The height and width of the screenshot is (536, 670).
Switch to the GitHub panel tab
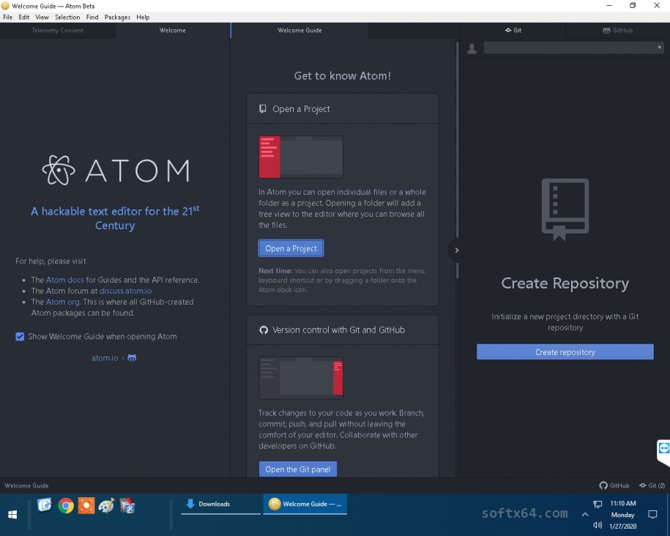(x=617, y=30)
